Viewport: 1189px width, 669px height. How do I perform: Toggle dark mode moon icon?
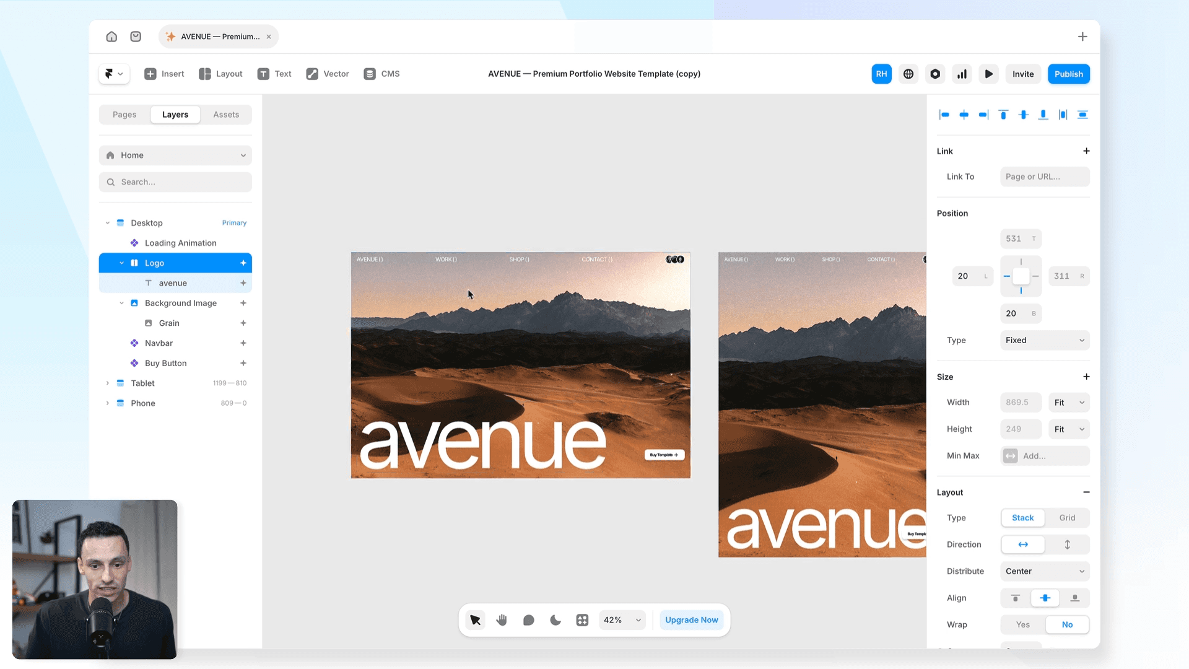[555, 620]
